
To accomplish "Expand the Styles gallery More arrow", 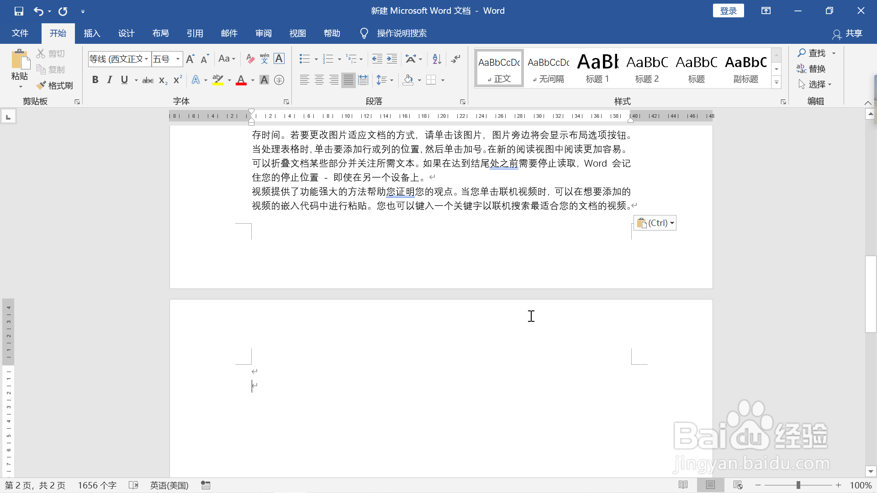I will (777, 83).
